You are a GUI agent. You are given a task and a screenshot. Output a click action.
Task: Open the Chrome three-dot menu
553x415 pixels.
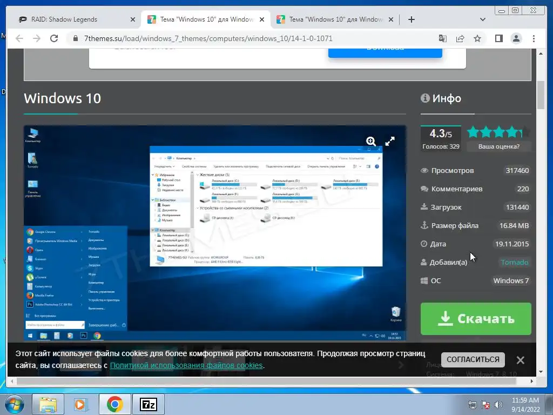[x=534, y=38]
